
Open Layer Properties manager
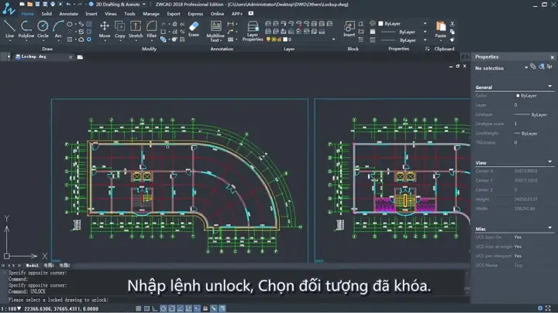[x=253, y=31]
